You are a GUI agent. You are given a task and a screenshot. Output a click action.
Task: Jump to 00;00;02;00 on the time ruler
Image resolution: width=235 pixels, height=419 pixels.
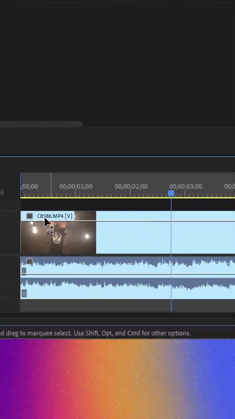pos(131,187)
